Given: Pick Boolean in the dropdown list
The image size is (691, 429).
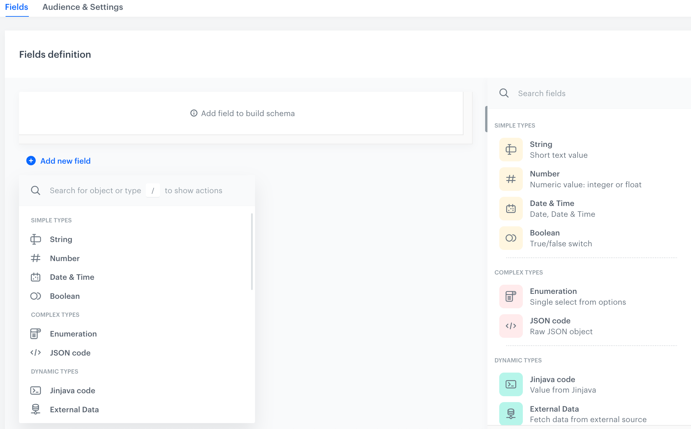Looking at the screenshot, I should (65, 296).
